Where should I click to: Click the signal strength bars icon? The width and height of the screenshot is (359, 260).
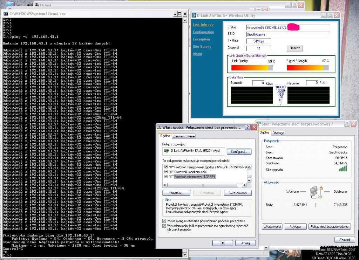coord(343,169)
